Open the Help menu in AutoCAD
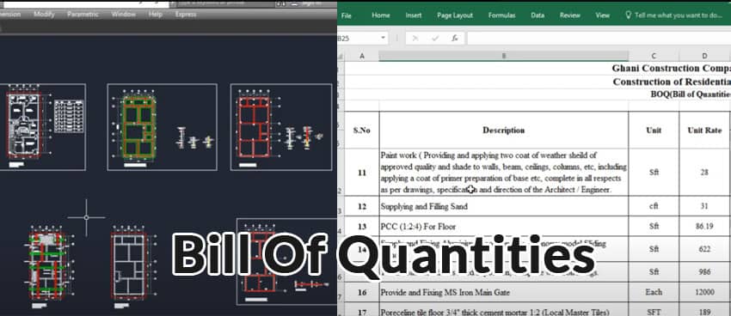Screen dimensions: 731x316 (x=156, y=15)
